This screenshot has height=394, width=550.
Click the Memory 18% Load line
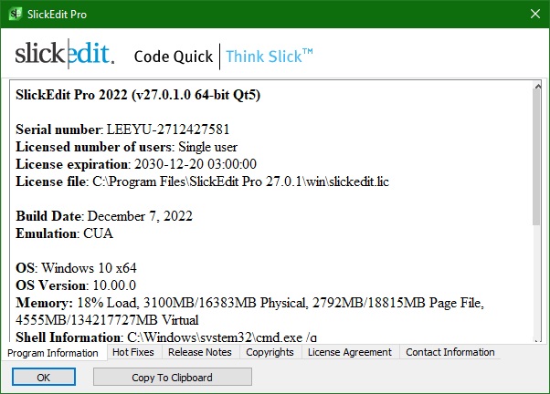coord(249,303)
